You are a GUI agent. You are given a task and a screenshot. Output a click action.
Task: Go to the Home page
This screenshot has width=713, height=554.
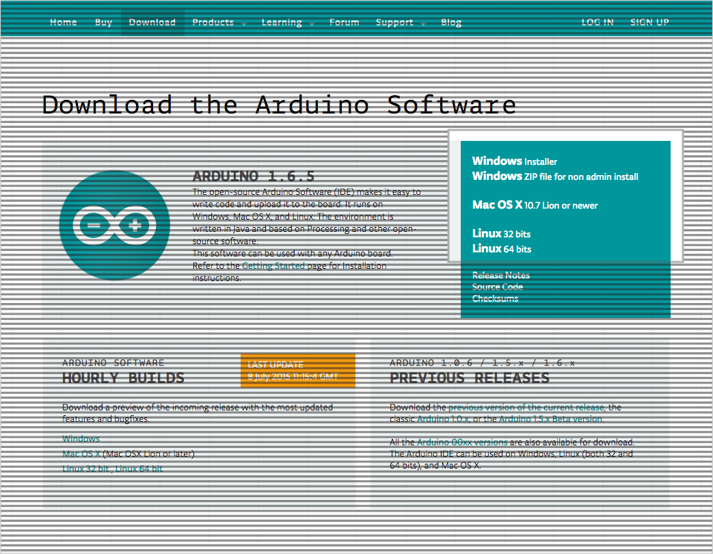pos(63,23)
